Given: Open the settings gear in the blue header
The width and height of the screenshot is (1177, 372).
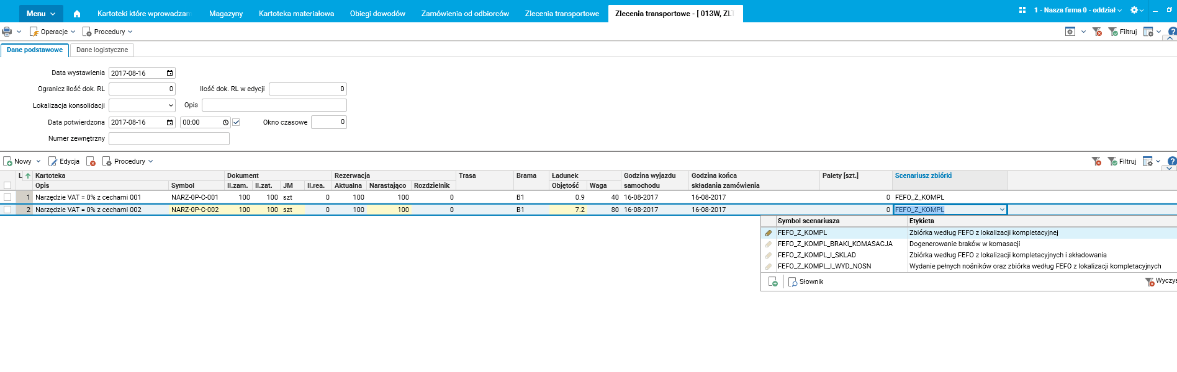Looking at the screenshot, I should click(1134, 11).
